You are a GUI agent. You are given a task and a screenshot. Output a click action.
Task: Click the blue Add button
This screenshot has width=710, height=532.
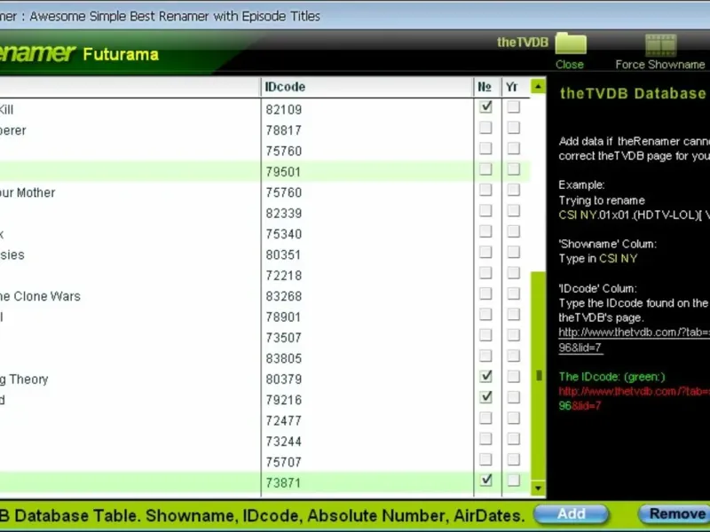(571, 514)
